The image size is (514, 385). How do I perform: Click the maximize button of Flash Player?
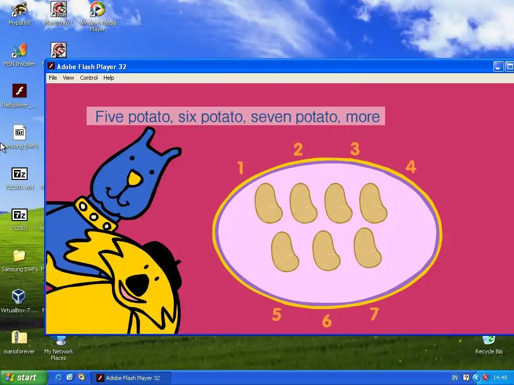(x=509, y=67)
